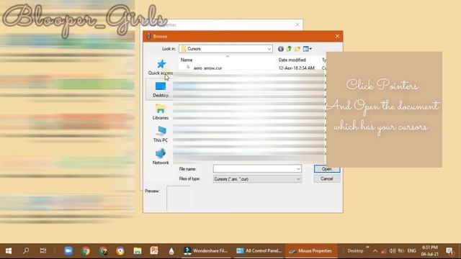Select Network in places bar
461x259 pixels.
161,157
